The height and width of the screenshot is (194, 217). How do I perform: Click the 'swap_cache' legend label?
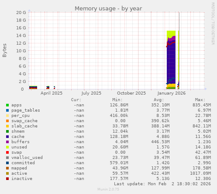(24, 121)
